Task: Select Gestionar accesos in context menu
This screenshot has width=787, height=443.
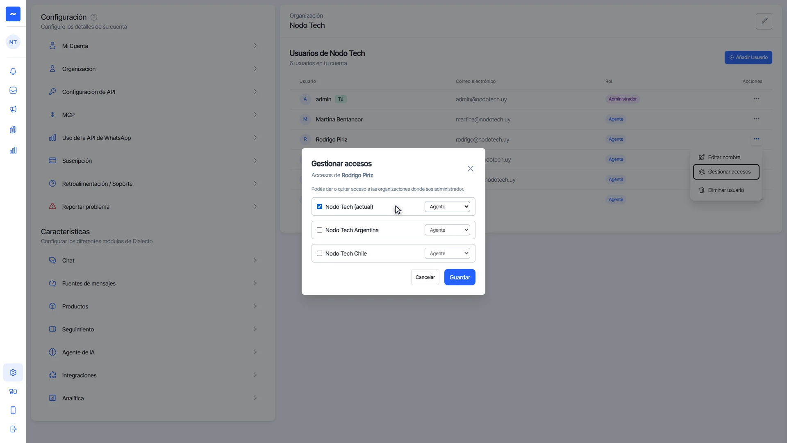Action: pyautogui.click(x=726, y=172)
